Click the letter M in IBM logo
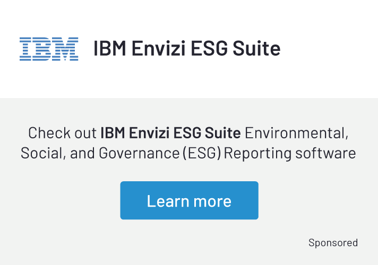Viewport: 378px width, 265px height. coord(65,49)
